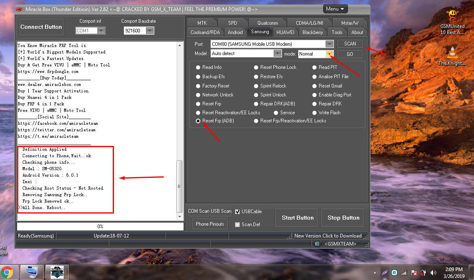Switch to the Android tab
474x280 pixels.
tap(235, 32)
